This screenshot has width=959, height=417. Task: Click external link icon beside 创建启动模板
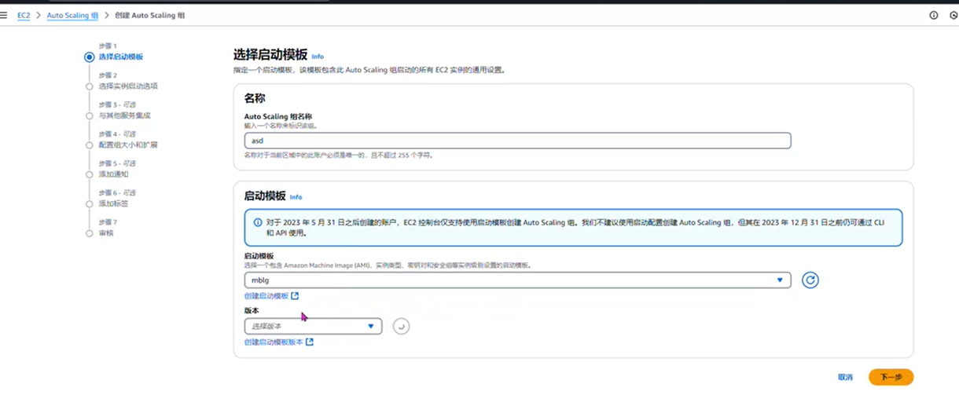[x=295, y=296]
